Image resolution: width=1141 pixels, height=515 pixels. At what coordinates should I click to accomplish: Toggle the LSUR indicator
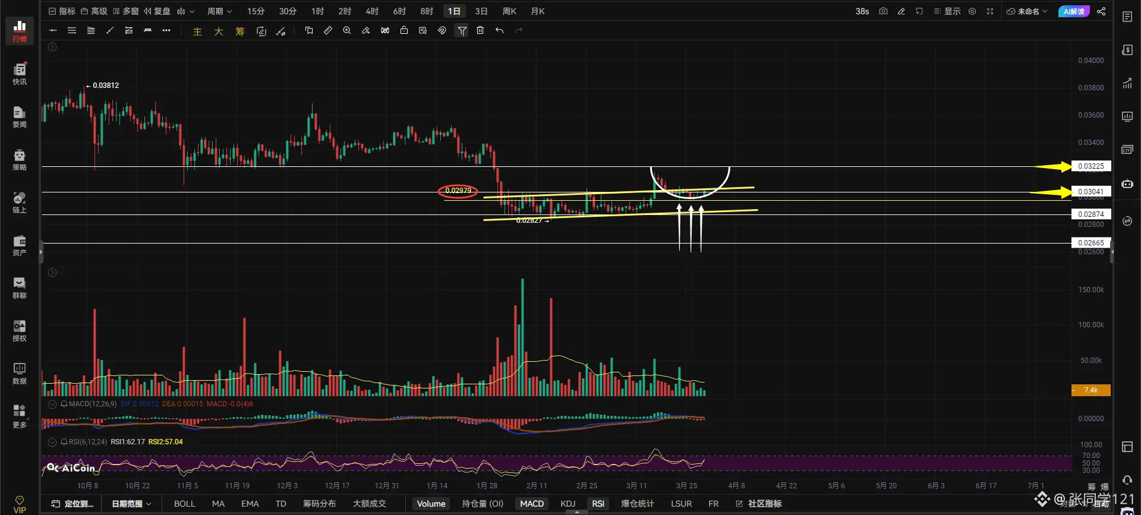pos(681,504)
